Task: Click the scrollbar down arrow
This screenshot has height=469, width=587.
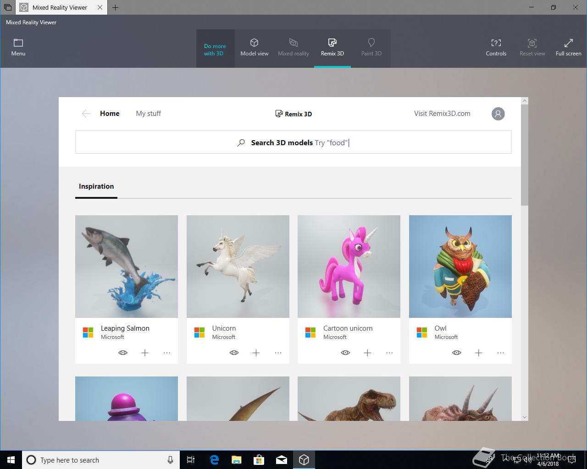Action: pyautogui.click(x=525, y=417)
